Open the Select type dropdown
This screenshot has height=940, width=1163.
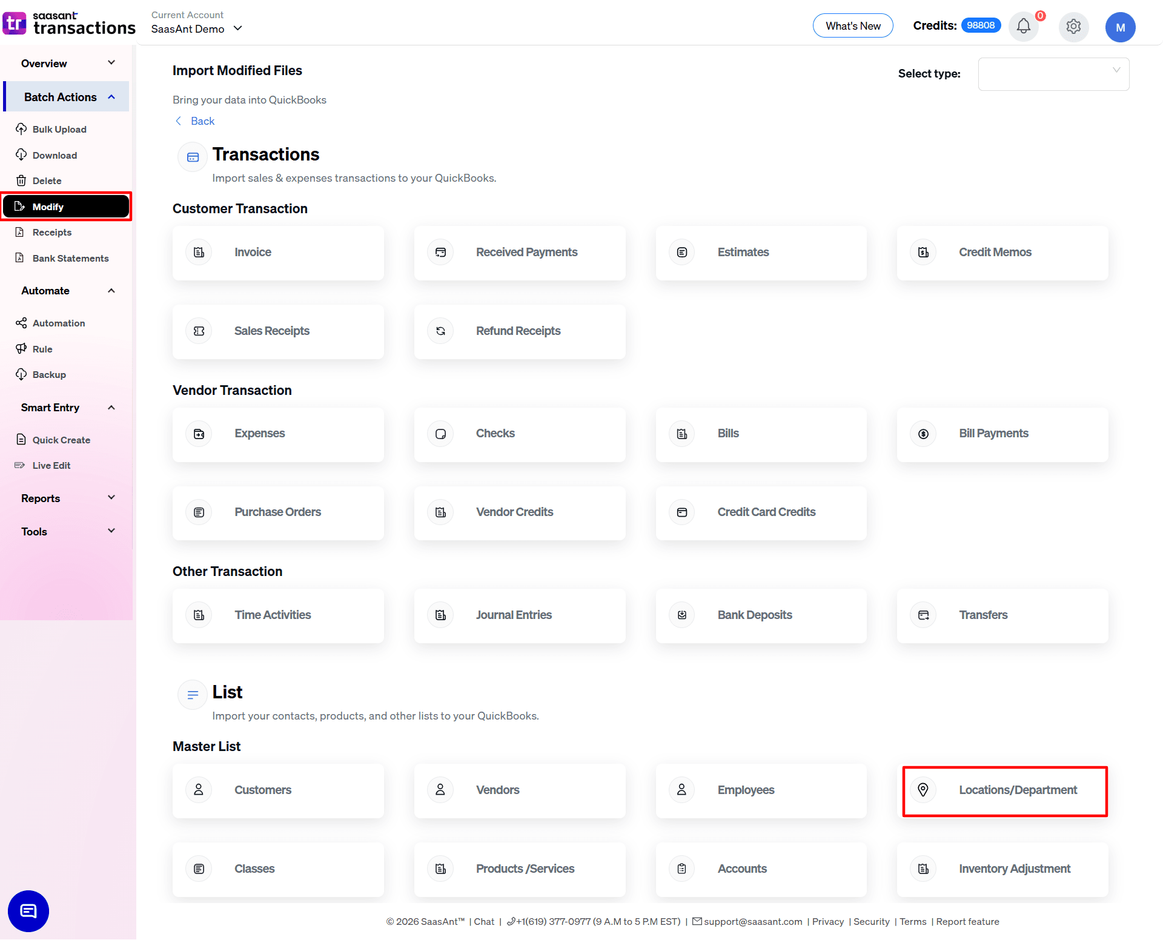click(x=1053, y=74)
